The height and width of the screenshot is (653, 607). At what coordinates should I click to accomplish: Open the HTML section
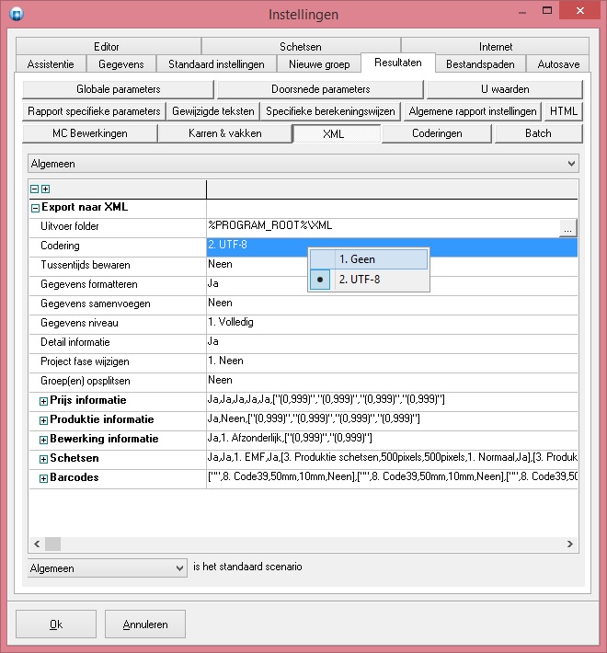point(564,111)
